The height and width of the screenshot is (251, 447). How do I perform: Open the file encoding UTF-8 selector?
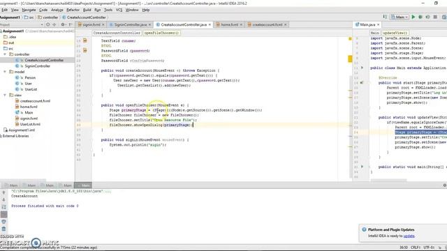429,248
